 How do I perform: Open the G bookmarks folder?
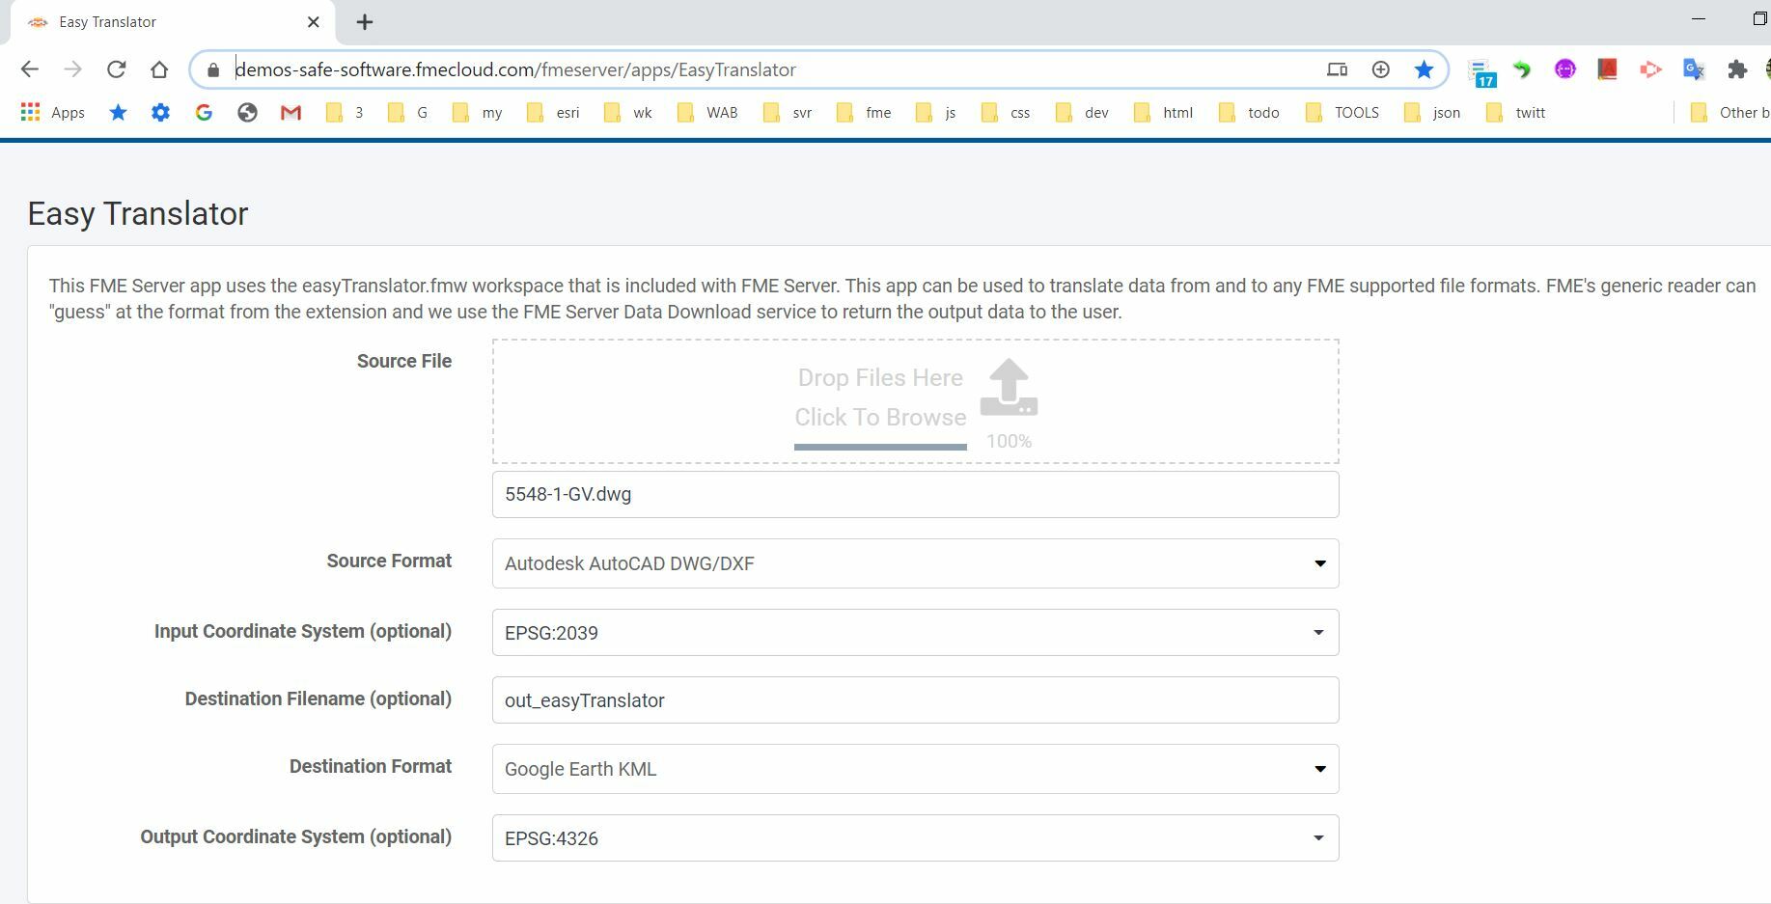[x=406, y=113]
